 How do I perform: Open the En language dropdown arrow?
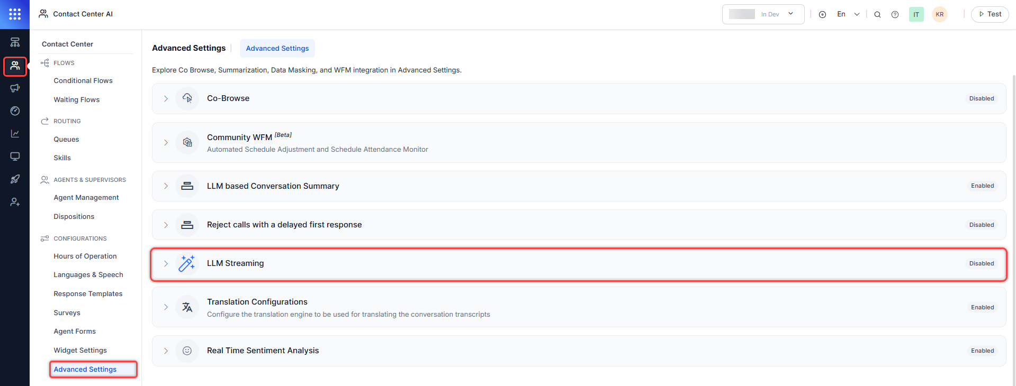pos(857,14)
